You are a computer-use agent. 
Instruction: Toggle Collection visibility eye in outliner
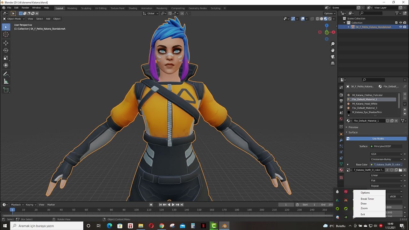pyautogui.click(x=401, y=23)
